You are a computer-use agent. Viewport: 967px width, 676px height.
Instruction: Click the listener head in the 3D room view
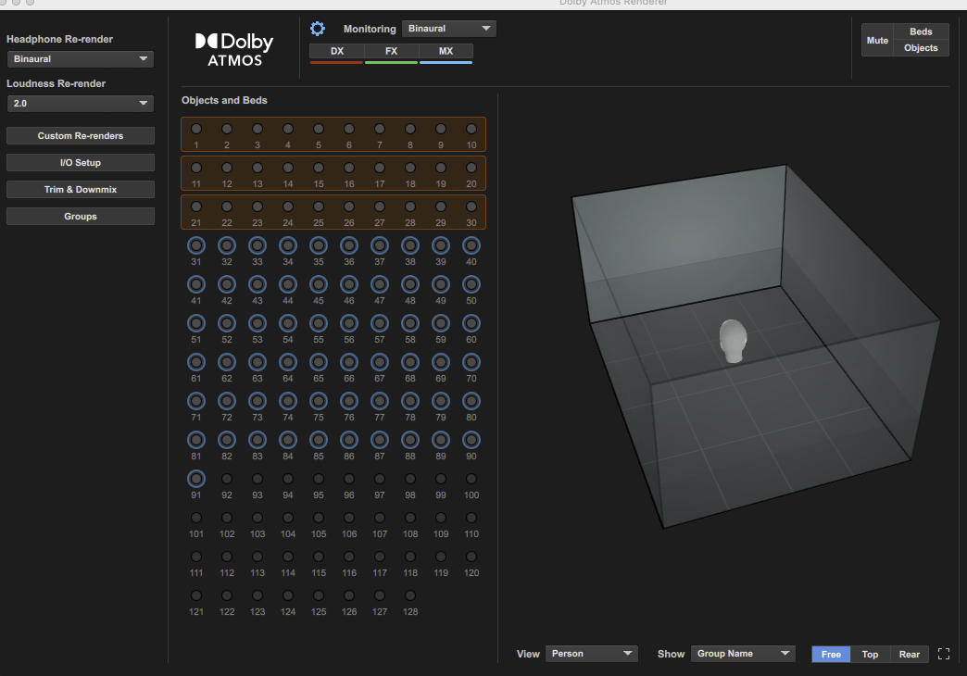tap(733, 340)
